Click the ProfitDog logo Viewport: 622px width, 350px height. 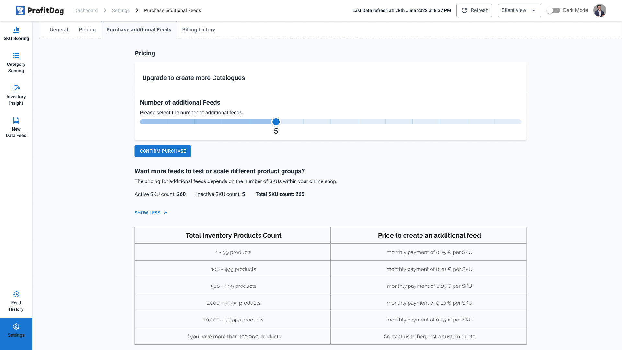click(x=40, y=10)
